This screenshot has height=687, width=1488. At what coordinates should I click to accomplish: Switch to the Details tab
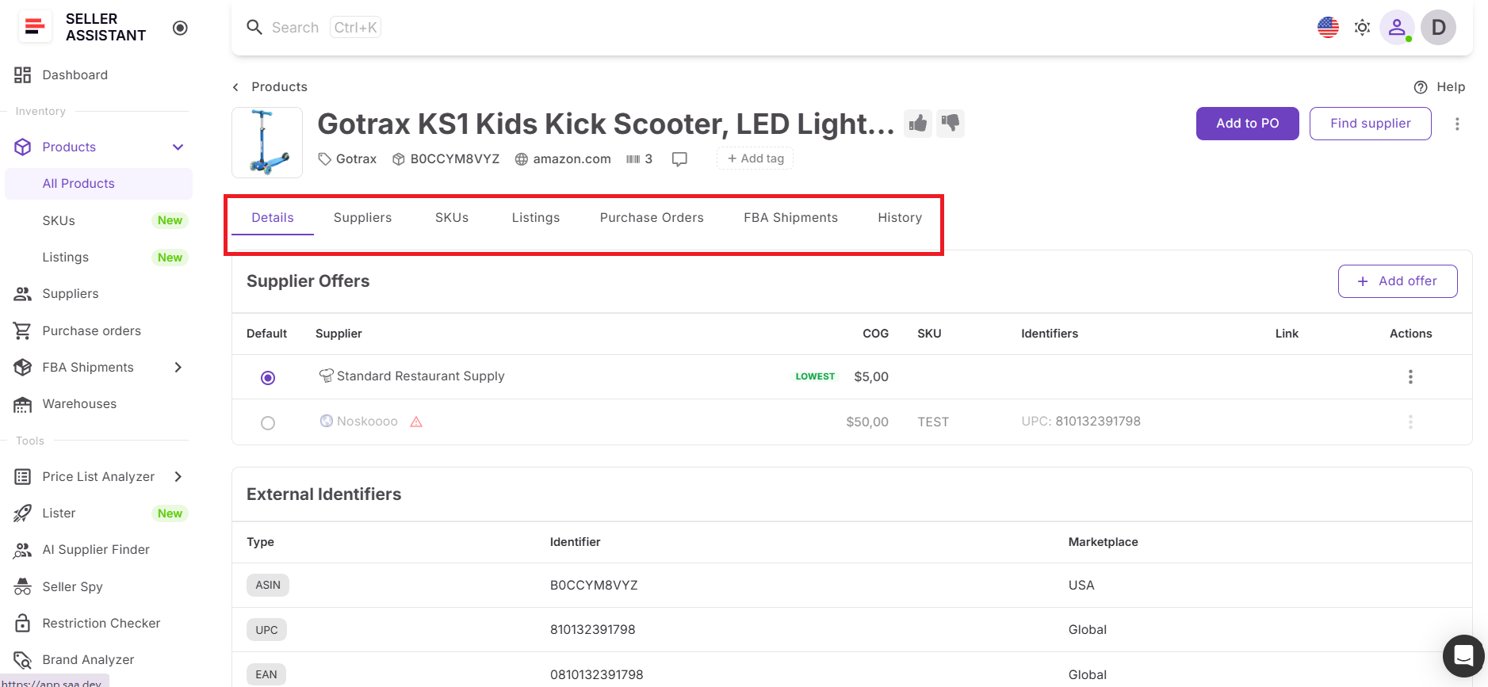[273, 218]
